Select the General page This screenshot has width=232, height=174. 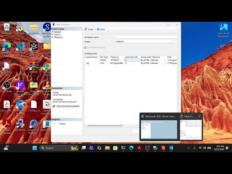(x=57, y=32)
